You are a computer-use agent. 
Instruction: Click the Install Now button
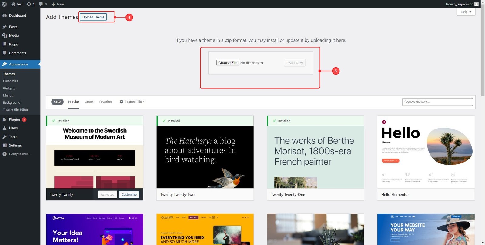[295, 63]
